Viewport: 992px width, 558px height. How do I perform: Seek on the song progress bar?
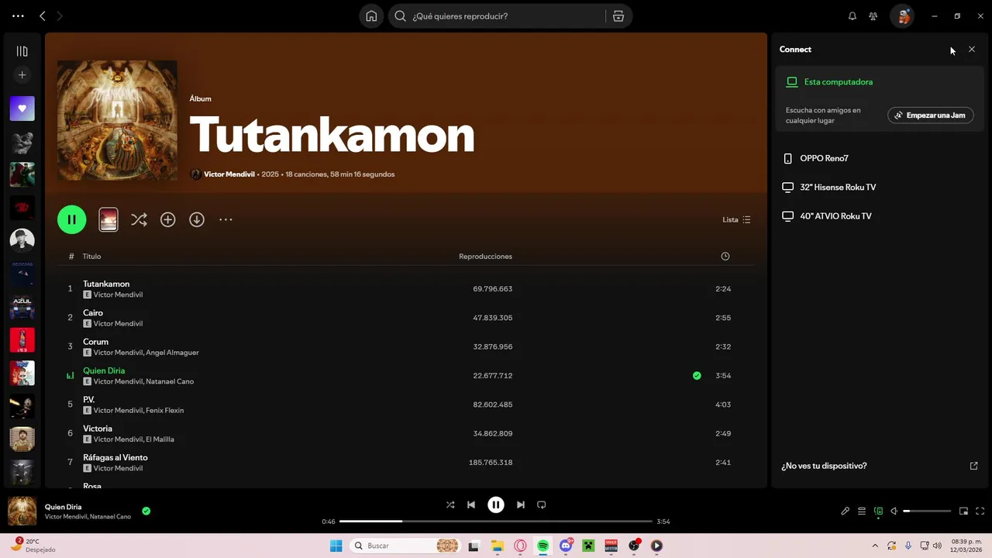pyautogui.click(x=496, y=522)
